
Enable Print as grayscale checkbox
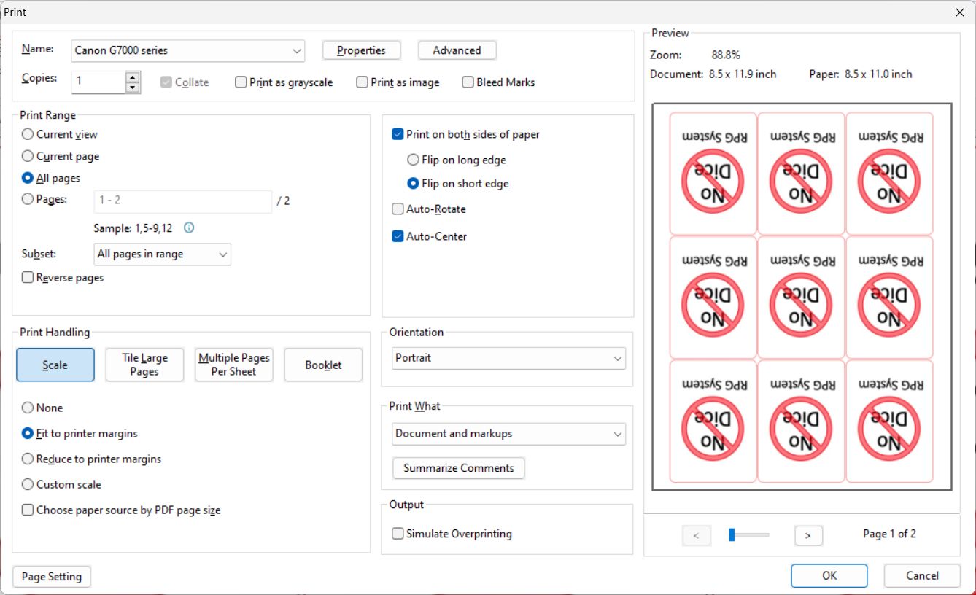coord(241,82)
